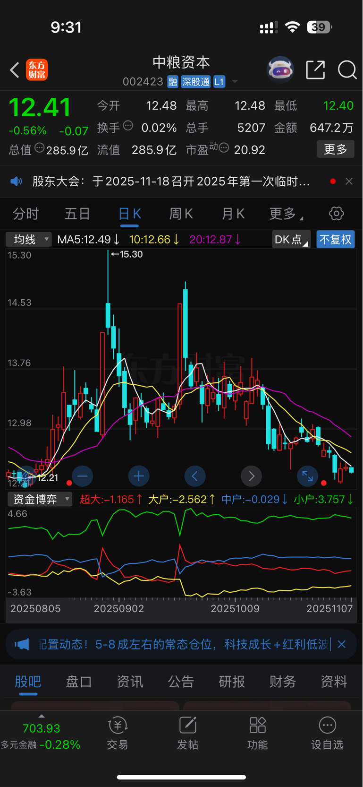This screenshot has height=787, width=363.
Task: Expand stock switcher triangle beside L1
Action: [235, 82]
